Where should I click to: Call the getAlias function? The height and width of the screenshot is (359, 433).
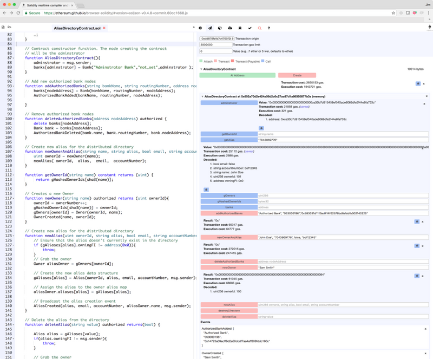point(229,140)
